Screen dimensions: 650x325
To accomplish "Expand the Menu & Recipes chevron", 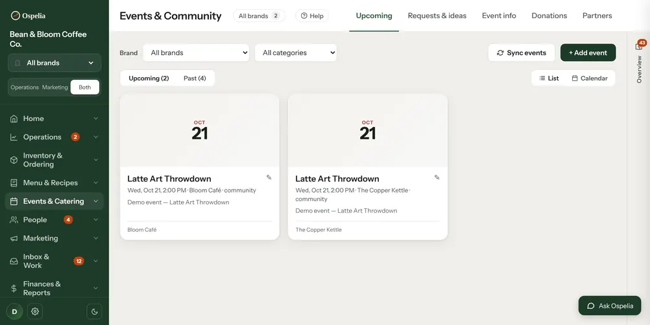I will [96, 183].
